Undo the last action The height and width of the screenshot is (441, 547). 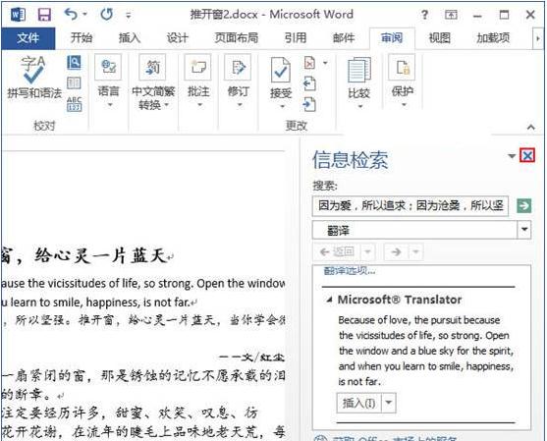pyautogui.click(x=71, y=15)
